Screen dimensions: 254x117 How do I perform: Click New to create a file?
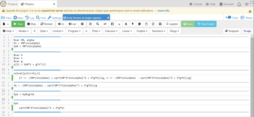18,18
